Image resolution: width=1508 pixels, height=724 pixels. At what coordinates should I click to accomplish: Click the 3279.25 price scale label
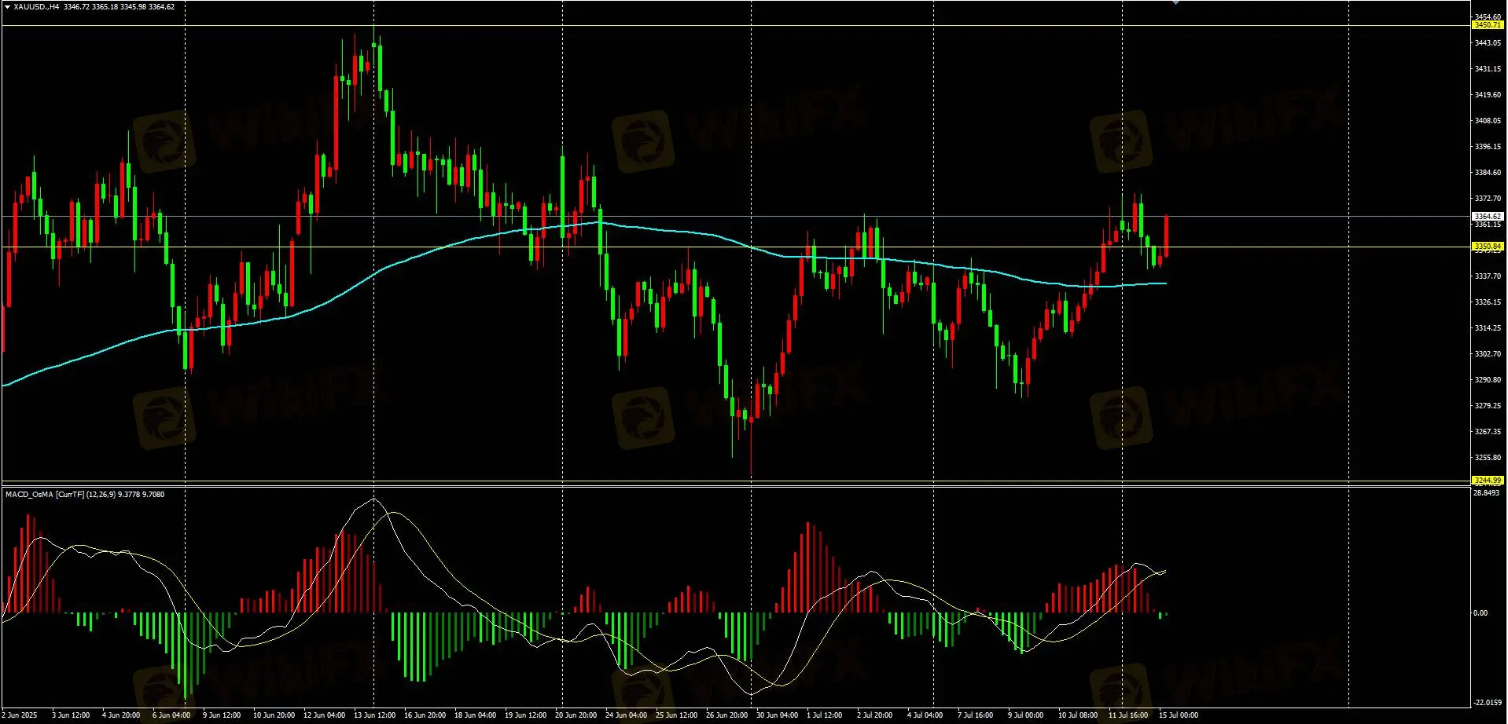tap(1488, 406)
